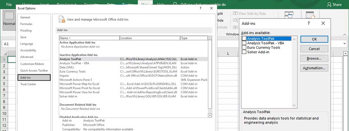The image size is (349, 131).
Task: Open Customize Ribbon in Excel Options
Action: (33, 64)
